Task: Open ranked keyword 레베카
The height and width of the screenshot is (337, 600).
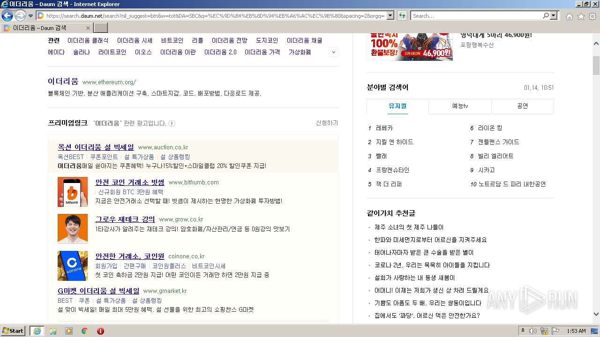Action: tap(384, 128)
